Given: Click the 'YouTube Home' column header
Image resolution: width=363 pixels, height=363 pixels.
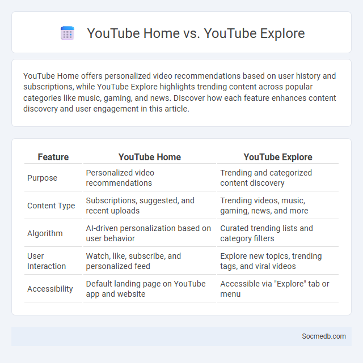Looking at the screenshot, I should (150, 157).
